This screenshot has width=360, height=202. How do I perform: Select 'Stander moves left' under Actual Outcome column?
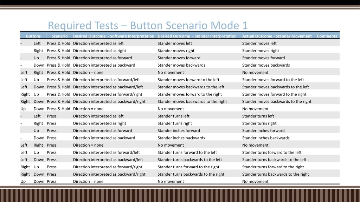[x=259, y=43]
